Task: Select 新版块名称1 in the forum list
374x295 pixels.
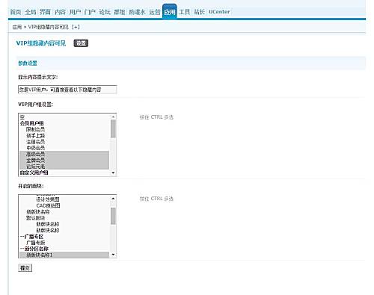Action: [64, 255]
